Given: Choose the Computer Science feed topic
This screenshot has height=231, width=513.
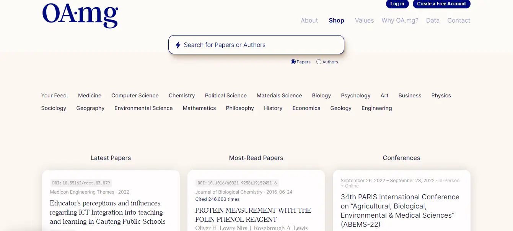Looking at the screenshot, I should 135,95.
